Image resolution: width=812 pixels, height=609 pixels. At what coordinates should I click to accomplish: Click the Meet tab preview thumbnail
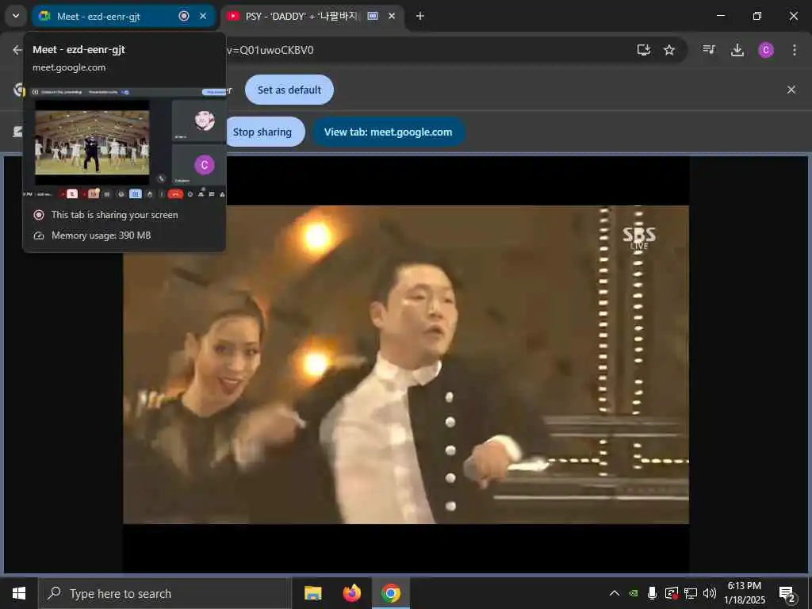(x=124, y=144)
